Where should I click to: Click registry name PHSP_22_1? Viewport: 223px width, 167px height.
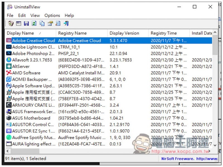(68, 53)
